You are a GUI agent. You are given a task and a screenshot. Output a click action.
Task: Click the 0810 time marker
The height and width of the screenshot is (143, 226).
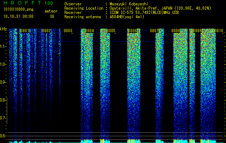click(x=219, y=31)
